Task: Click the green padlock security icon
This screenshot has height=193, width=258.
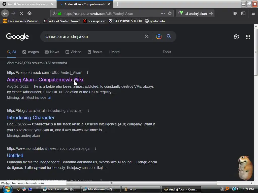Action: 60,14
